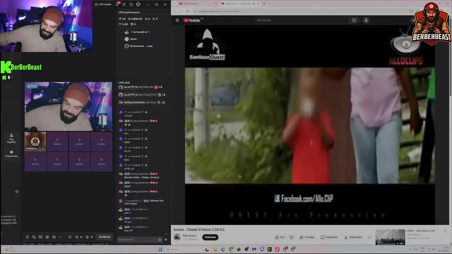
Task: Click the Add comment input field
Action: pos(138,240)
